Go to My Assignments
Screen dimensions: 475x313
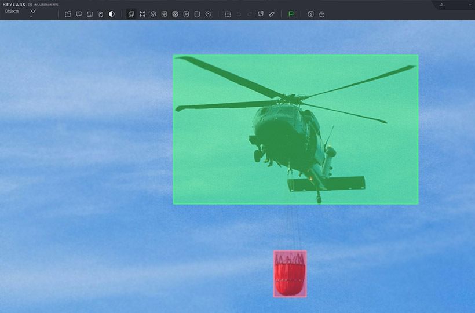[x=45, y=5]
